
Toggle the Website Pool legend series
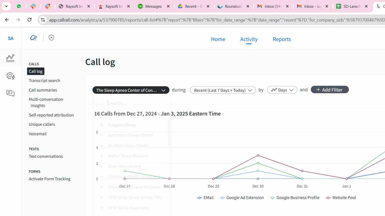point(341,197)
